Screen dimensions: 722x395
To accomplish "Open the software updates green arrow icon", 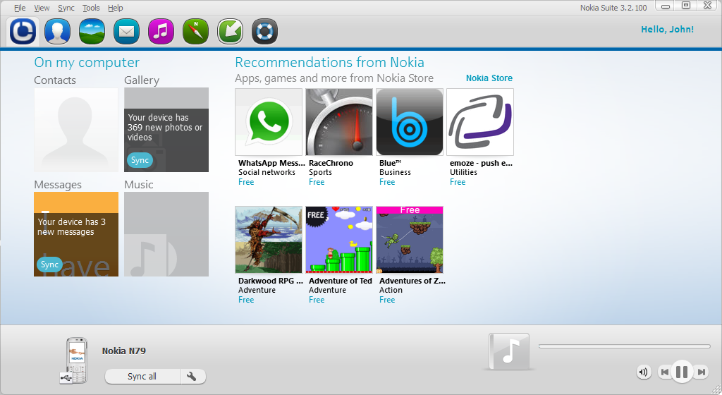I will 230,31.
